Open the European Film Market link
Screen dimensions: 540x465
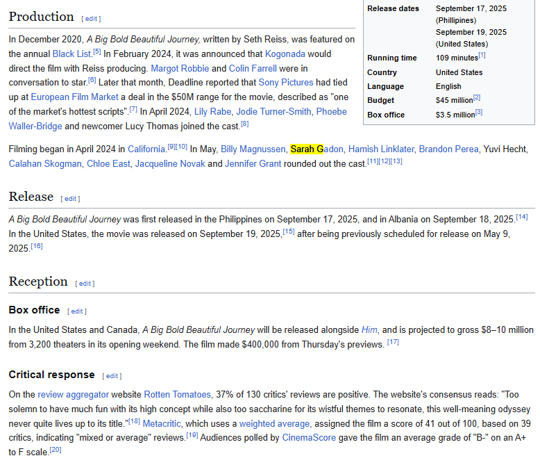pyautogui.click(x=74, y=97)
